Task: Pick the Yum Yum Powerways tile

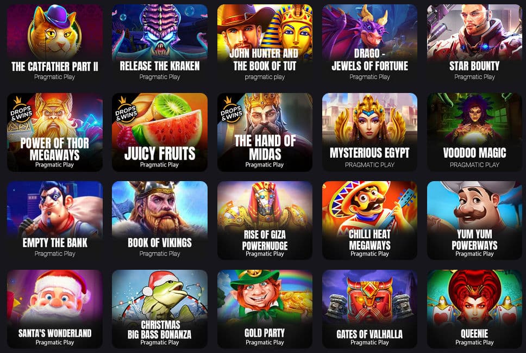Action: coord(474,220)
